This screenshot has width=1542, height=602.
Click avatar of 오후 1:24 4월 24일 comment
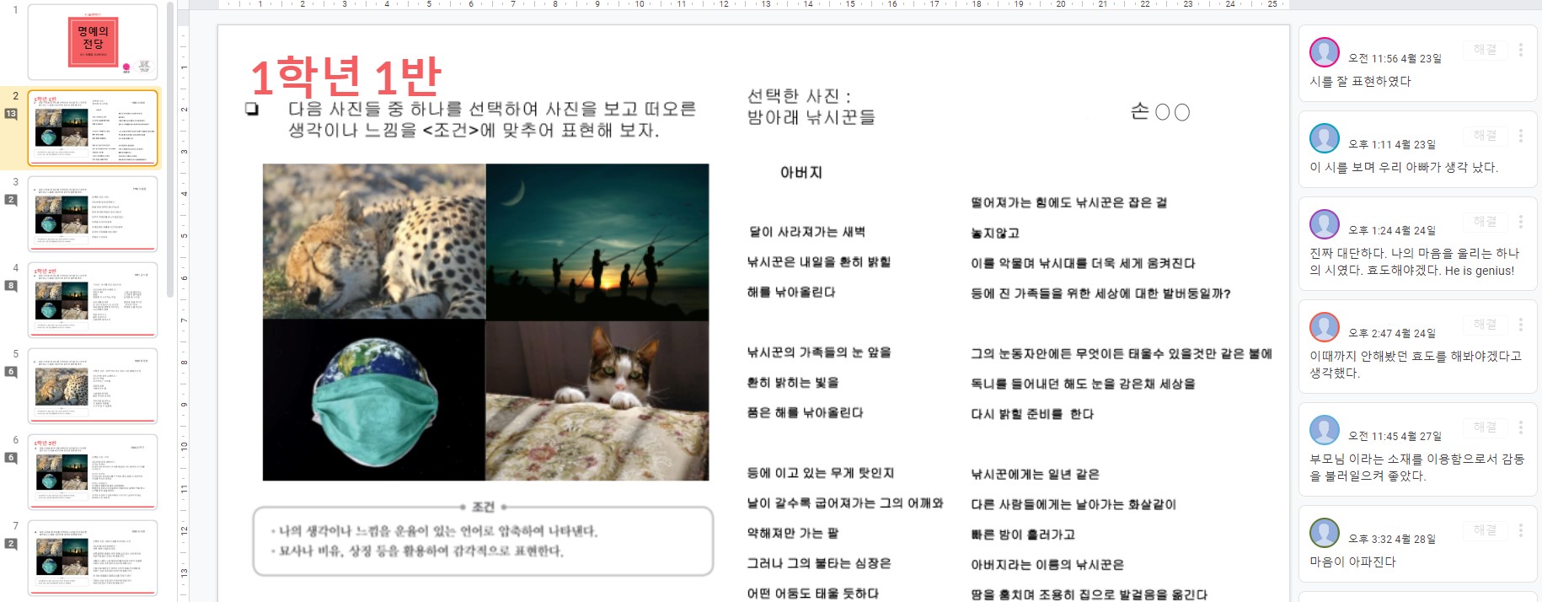tap(1325, 224)
